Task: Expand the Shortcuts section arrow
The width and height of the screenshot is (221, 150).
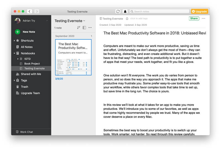Action: (x=14, y=40)
